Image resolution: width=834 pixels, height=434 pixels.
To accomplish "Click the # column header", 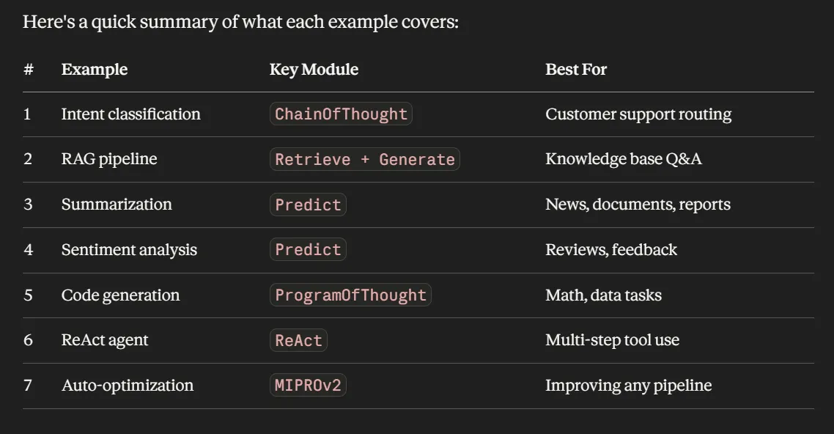I will 29,69.
